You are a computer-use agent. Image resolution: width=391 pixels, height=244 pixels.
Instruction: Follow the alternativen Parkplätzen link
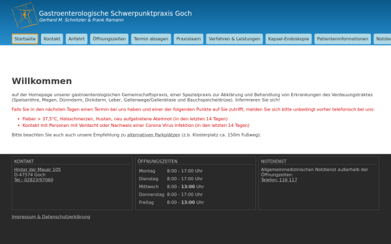154,135
